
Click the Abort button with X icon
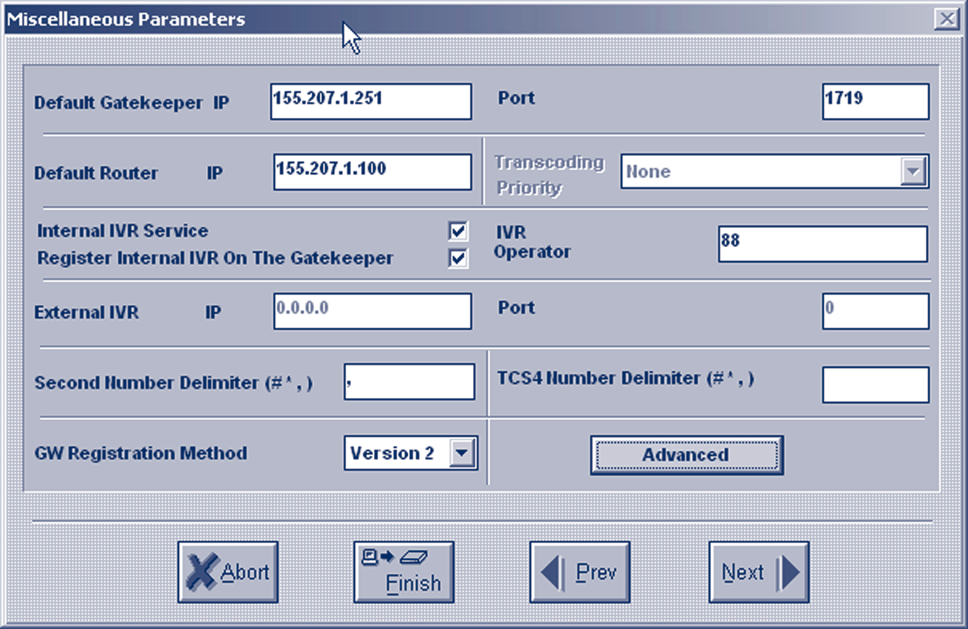228,572
